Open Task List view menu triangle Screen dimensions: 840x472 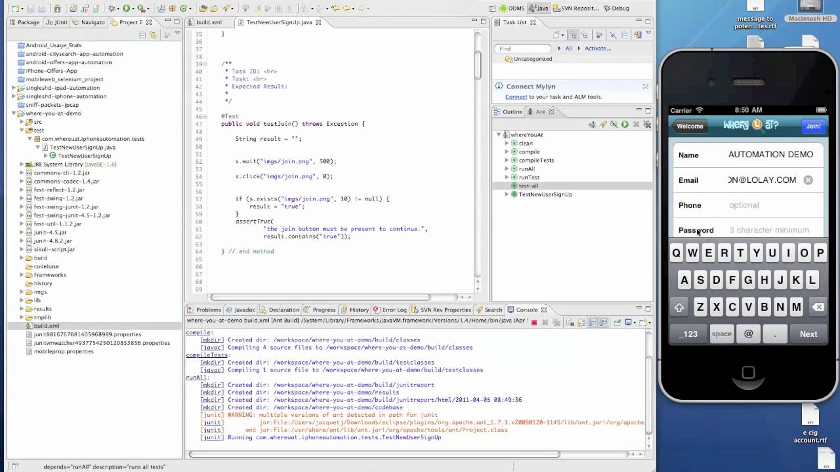tap(648, 33)
